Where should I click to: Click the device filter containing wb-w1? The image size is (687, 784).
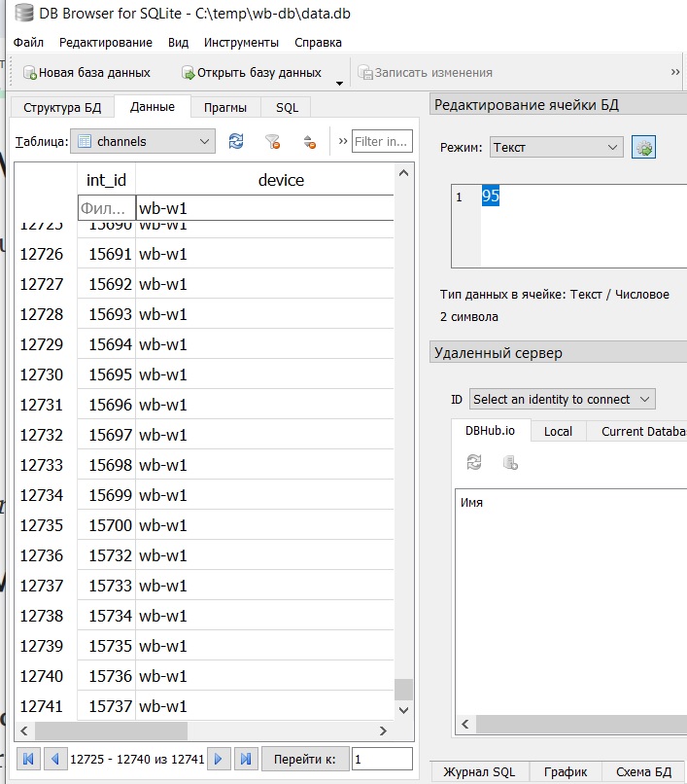coord(265,208)
